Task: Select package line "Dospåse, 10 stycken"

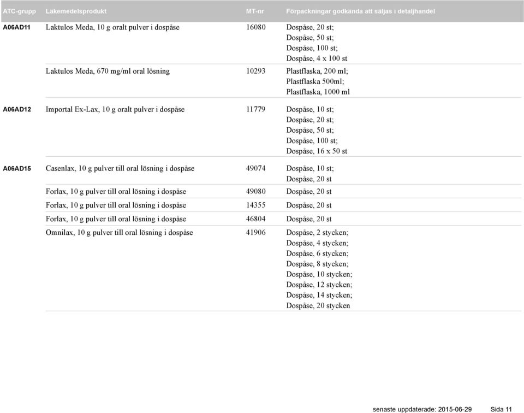Action: (x=319, y=274)
